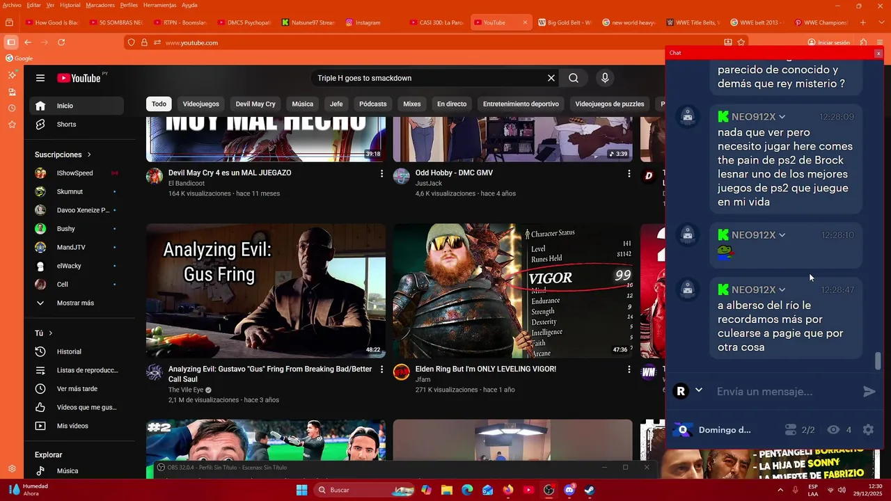
Task: Open the synced tabs sidebar icon
Action: [x=12, y=92]
